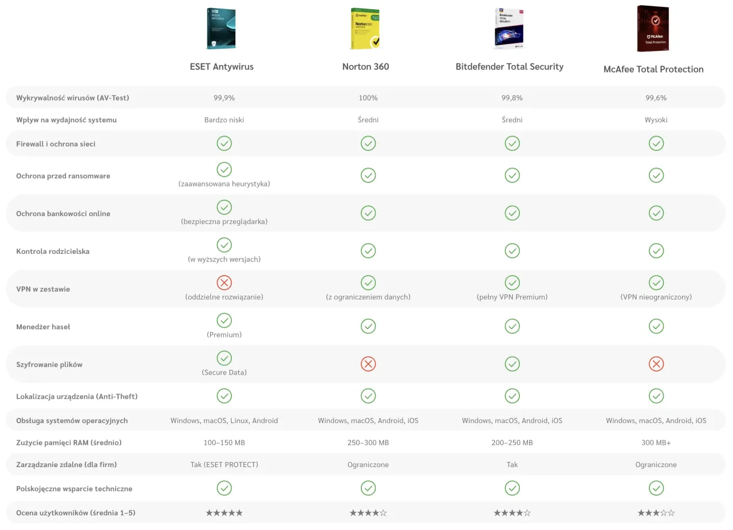Open the ESET Antywirus product link

pyautogui.click(x=222, y=66)
